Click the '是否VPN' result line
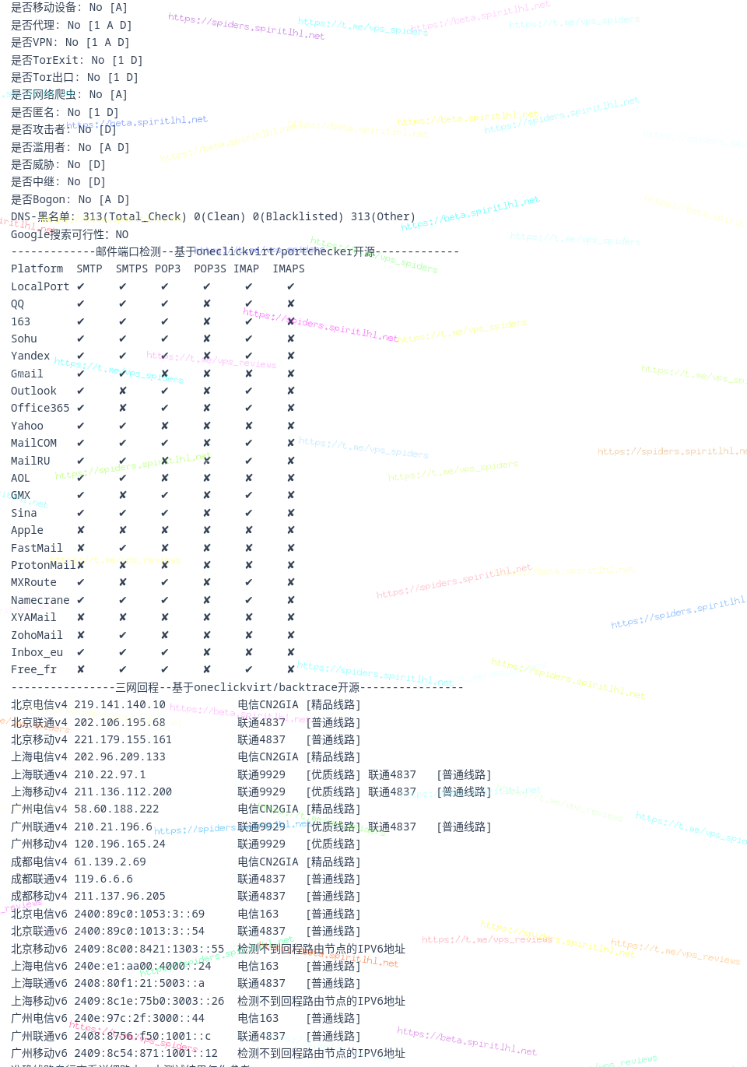This screenshot has height=1067, width=747. pos(70,43)
